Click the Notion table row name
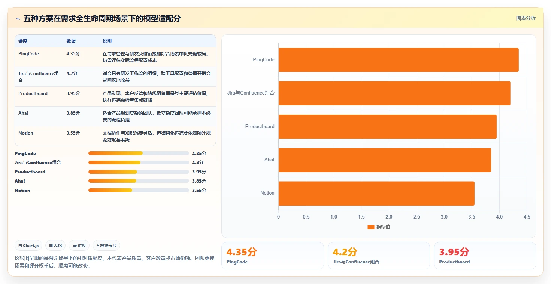Screen dimensions: 551x284 click(26, 133)
